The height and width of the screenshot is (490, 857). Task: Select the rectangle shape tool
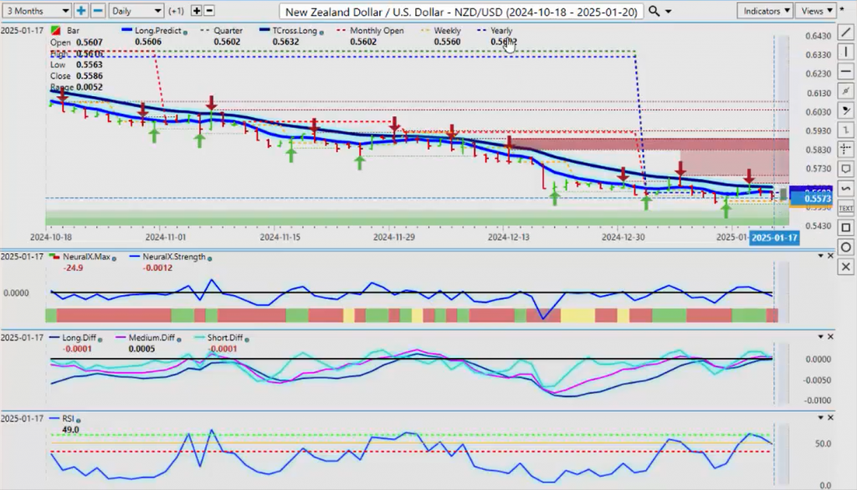(845, 227)
